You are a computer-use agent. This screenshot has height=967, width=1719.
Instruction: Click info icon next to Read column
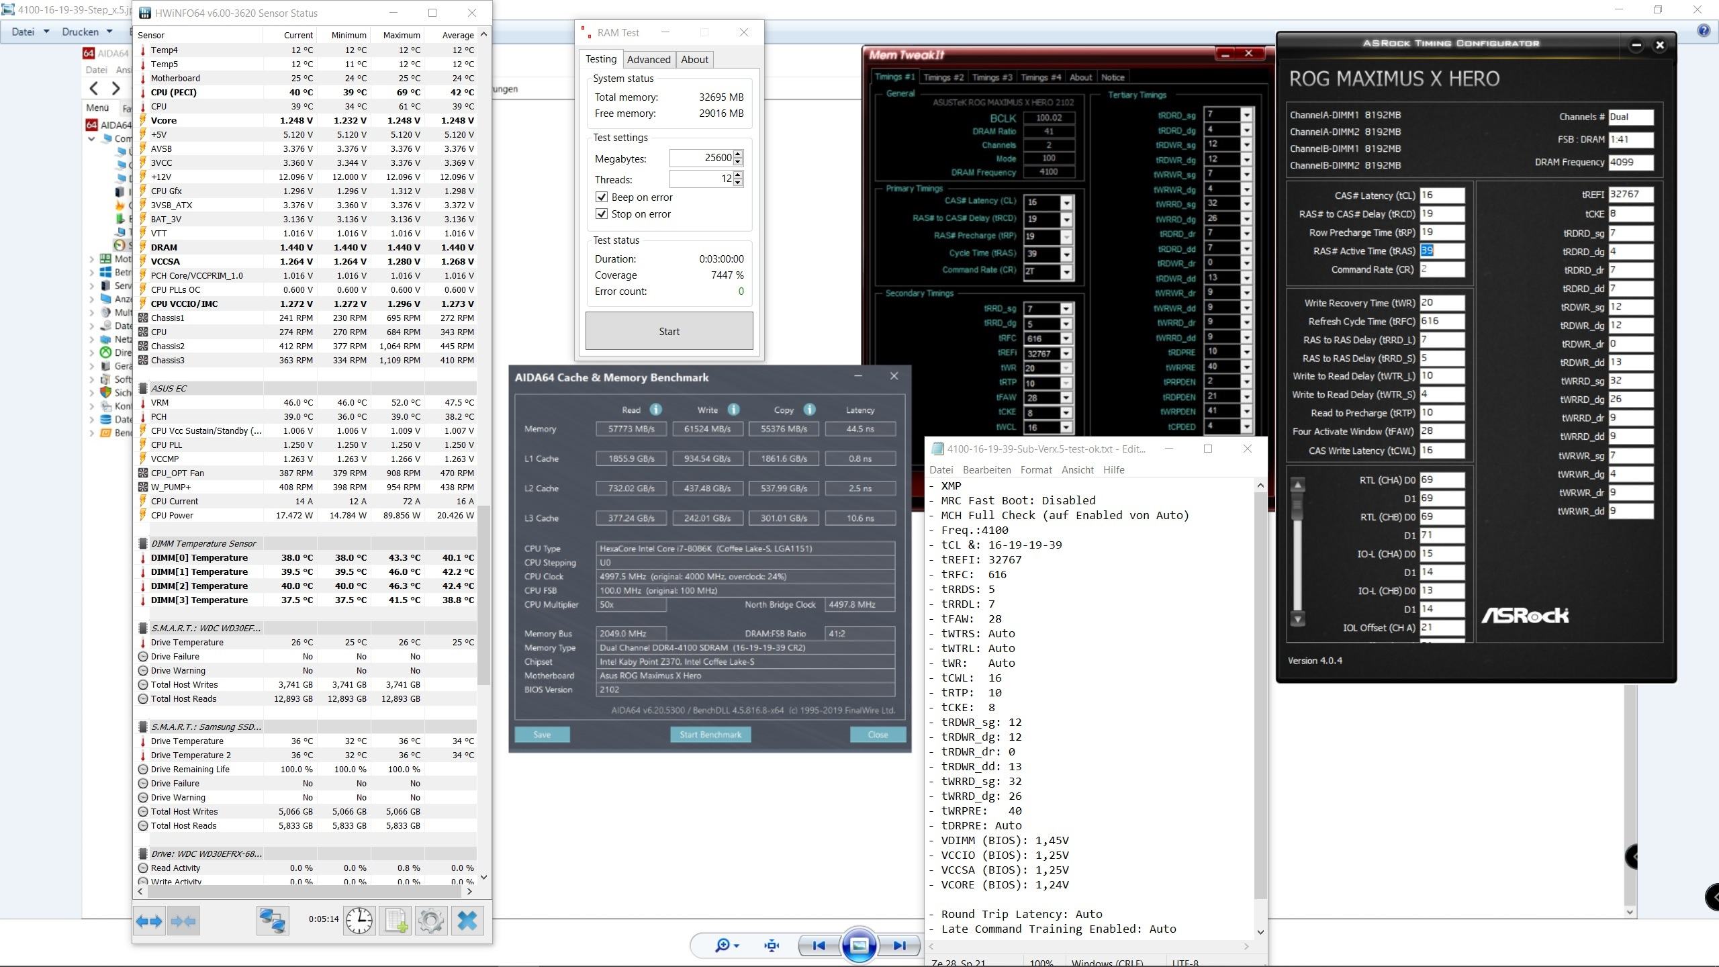tap(656, 410)
